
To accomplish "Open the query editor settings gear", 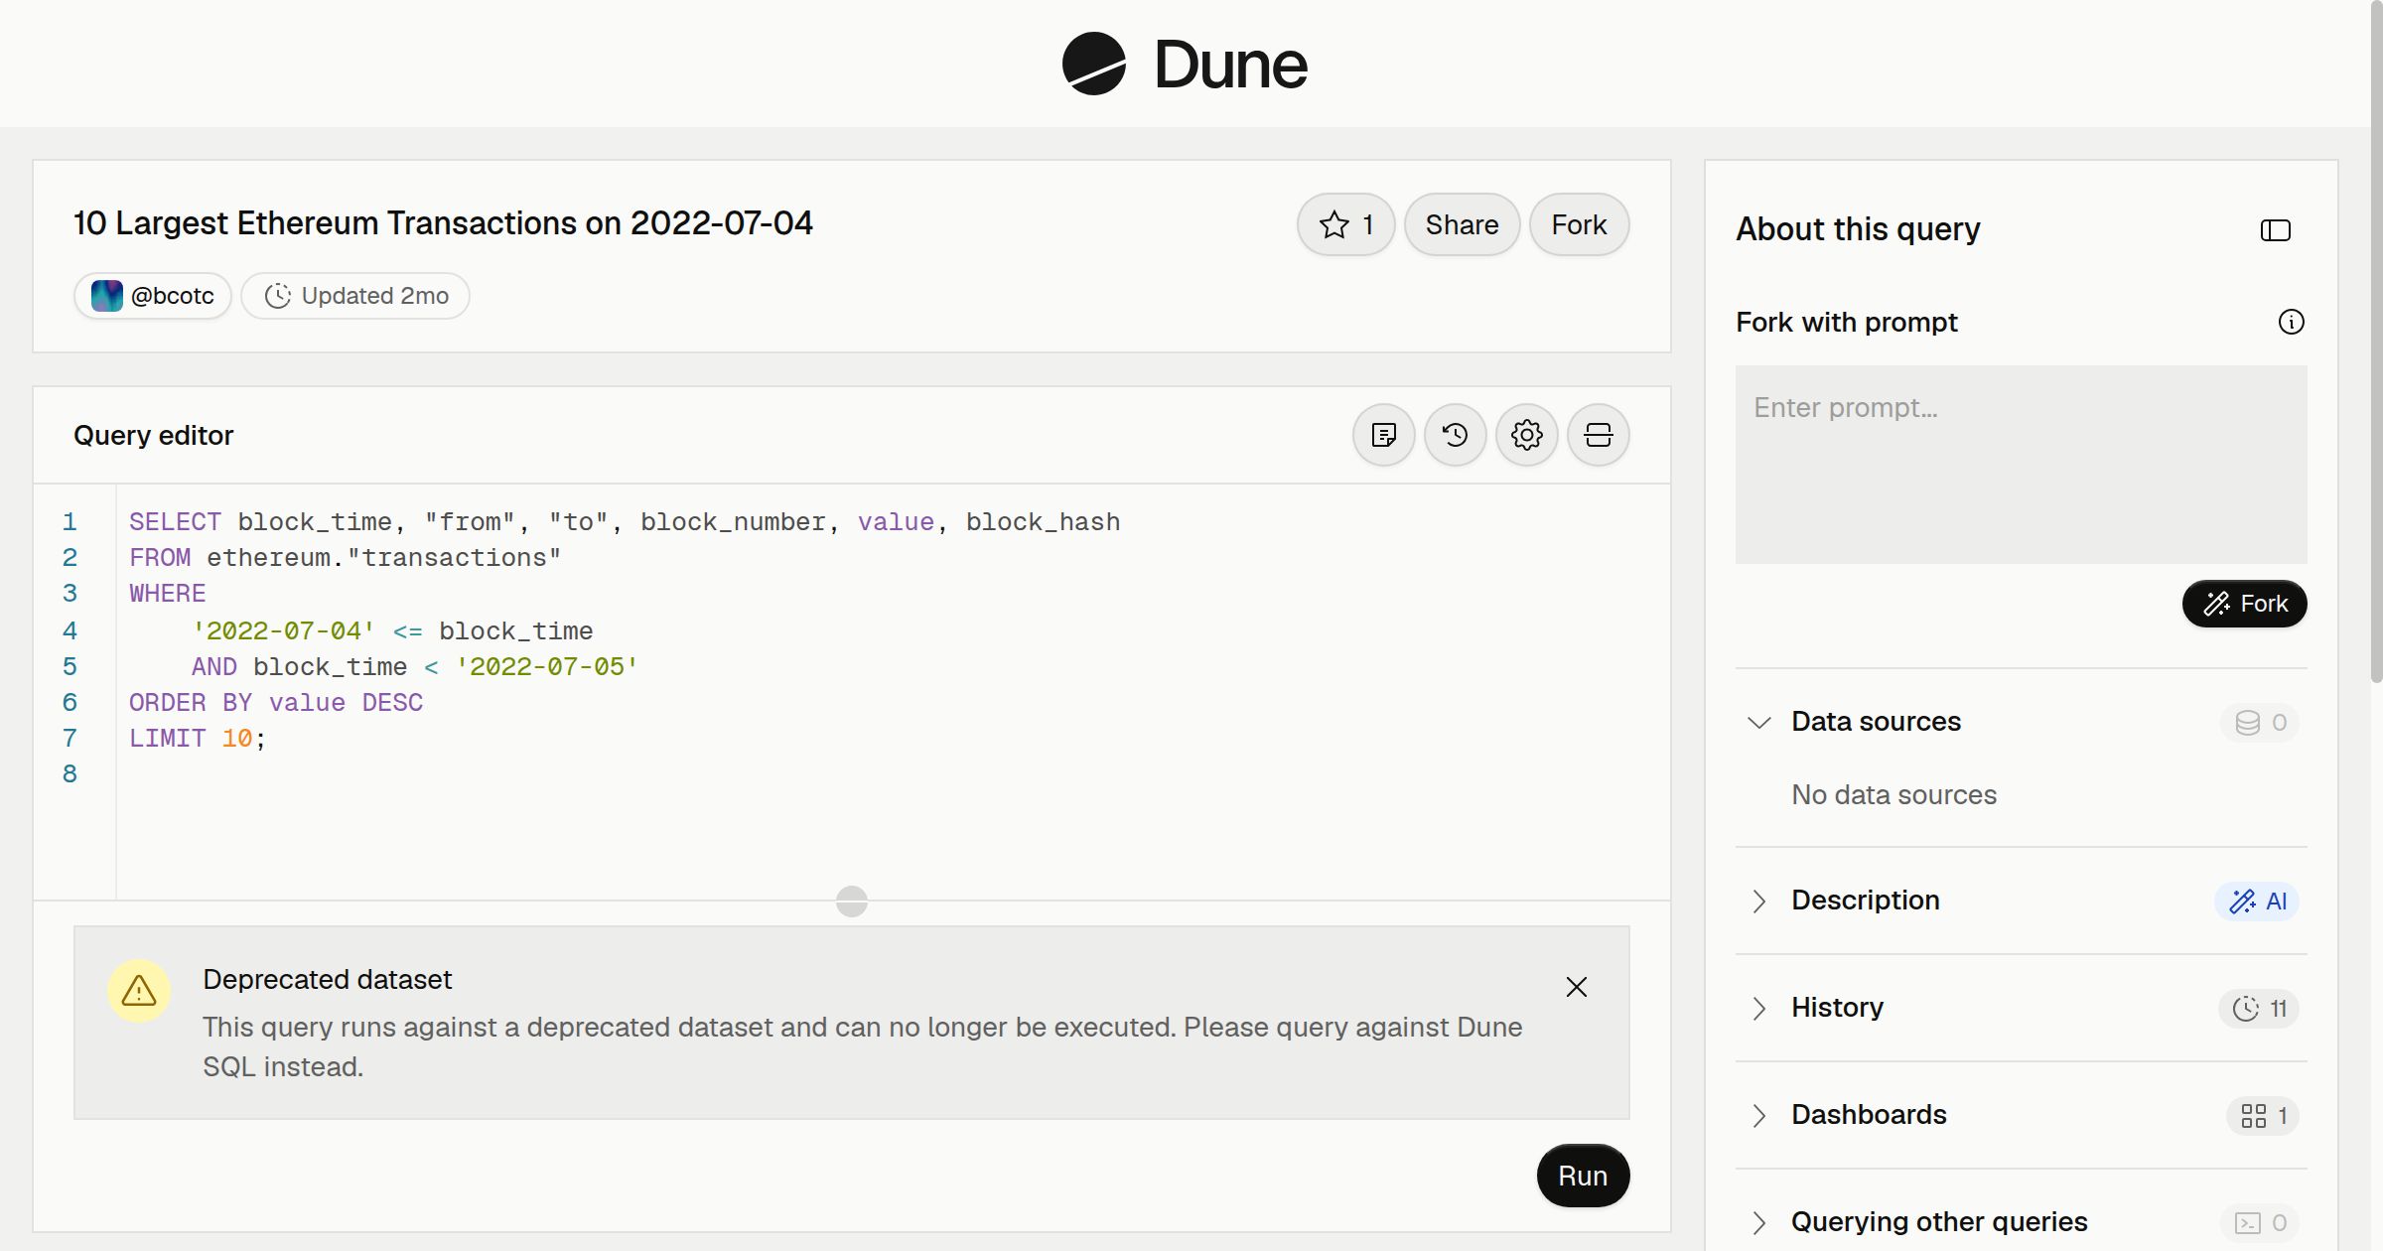I will [1527, 435].
